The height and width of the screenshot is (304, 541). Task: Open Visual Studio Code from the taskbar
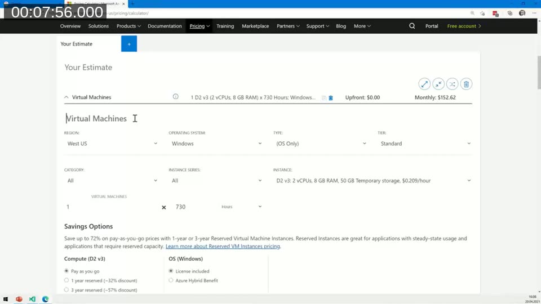[32, 299]
